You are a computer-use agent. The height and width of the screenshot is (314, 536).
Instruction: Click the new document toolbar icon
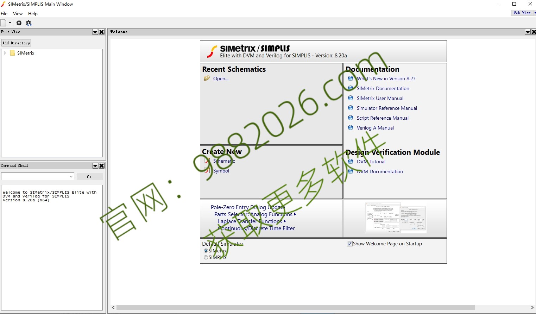tap(4, 23)
